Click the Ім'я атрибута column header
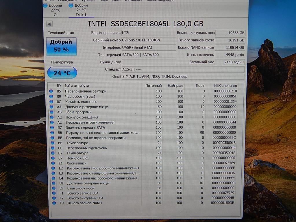Viewport: 296px width, 222px height. (x=77, y=86)
